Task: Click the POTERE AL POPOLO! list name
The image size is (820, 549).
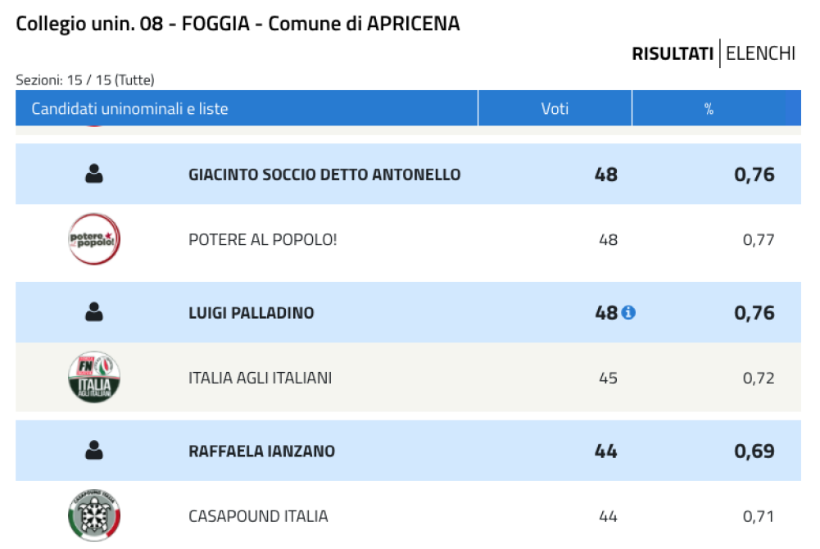Action: [x=262, y=239]
